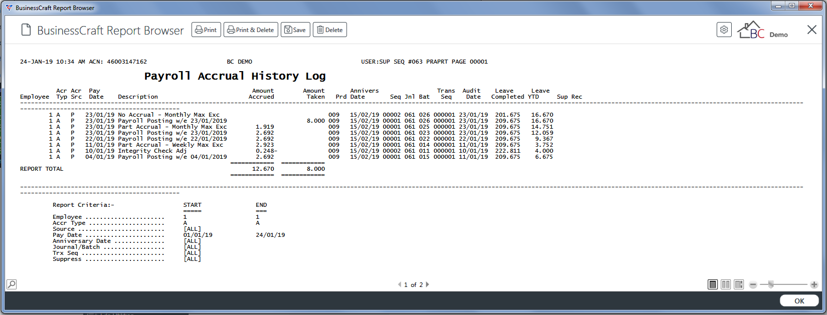This screenshot has width=827, height=315.
Task: Click the Print button
Action: point(206,30)
